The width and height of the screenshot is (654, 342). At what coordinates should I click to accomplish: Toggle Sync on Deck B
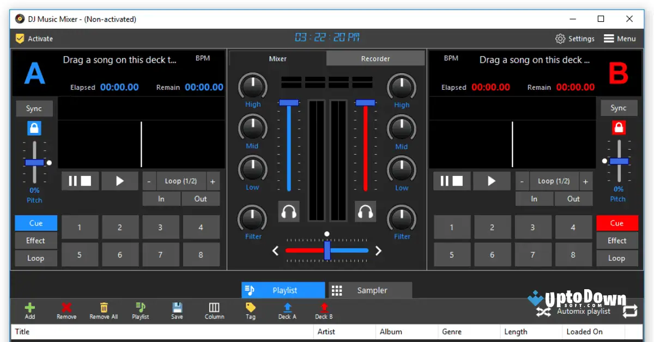click(x=619, y=108)
